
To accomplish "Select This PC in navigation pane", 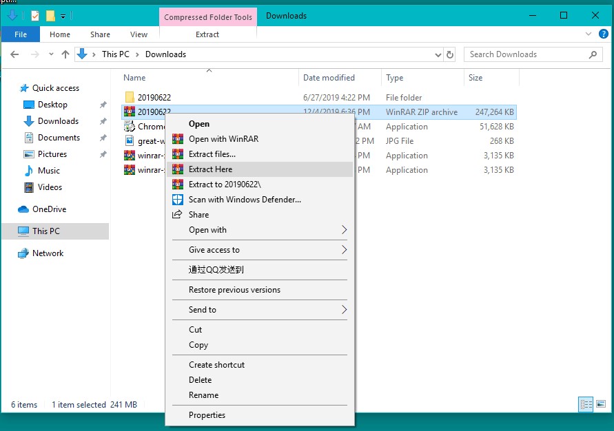I will coord(55,231).
